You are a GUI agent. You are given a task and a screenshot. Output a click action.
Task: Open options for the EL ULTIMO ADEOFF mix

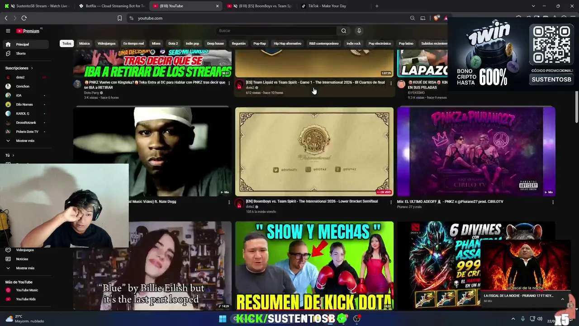(553, 202)
